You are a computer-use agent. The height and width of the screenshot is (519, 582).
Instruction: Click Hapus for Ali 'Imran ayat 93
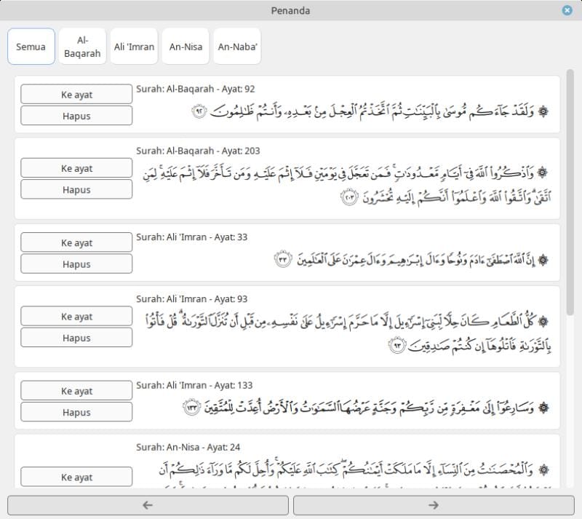[x=76, y=338]
